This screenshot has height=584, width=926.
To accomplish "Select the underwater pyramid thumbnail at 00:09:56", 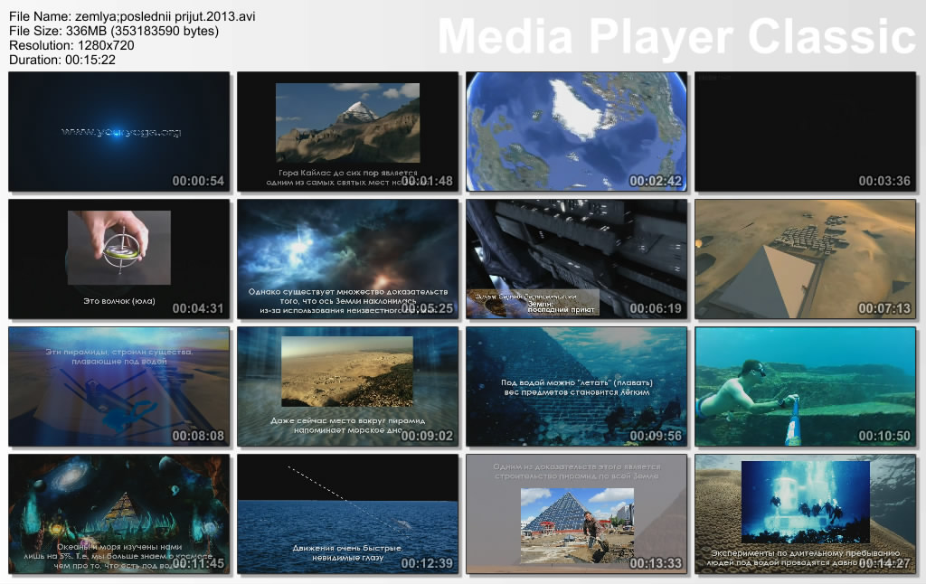I will pos(576,387).
